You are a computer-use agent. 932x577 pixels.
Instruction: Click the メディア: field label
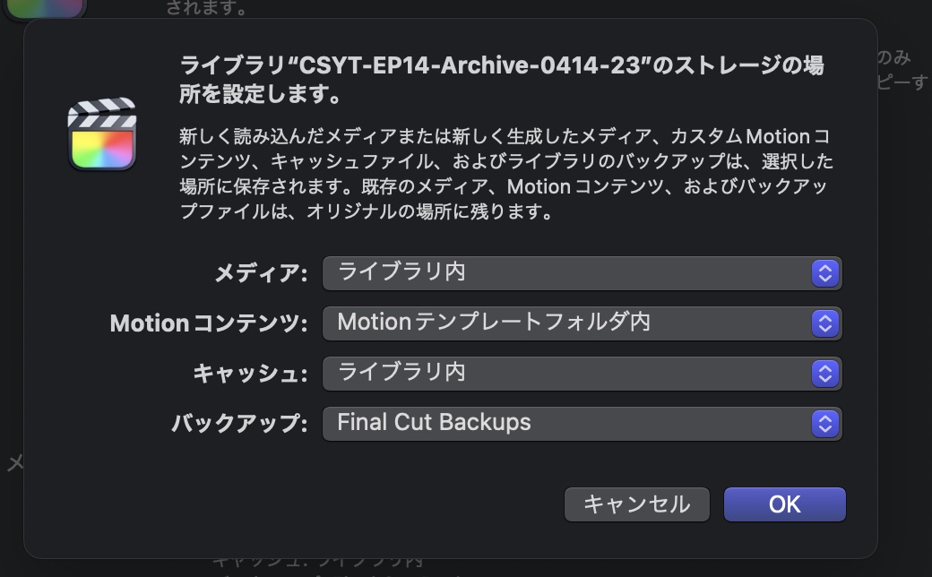pyautogui.click(x=261, y=273)
